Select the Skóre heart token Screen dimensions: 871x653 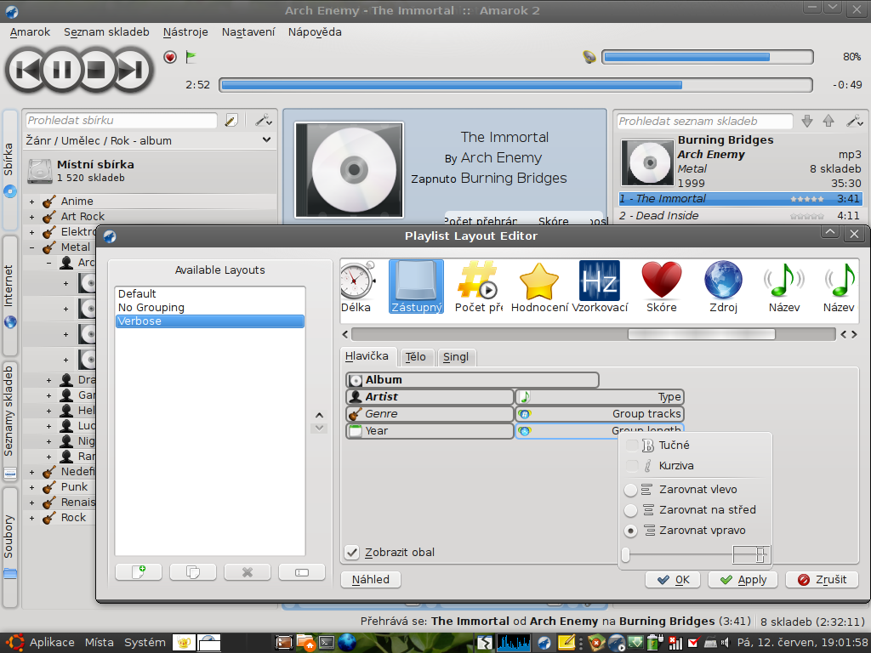[662, 287]
